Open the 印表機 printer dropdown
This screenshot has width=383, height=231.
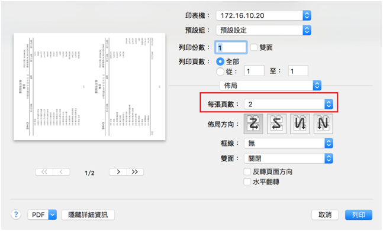263,15
